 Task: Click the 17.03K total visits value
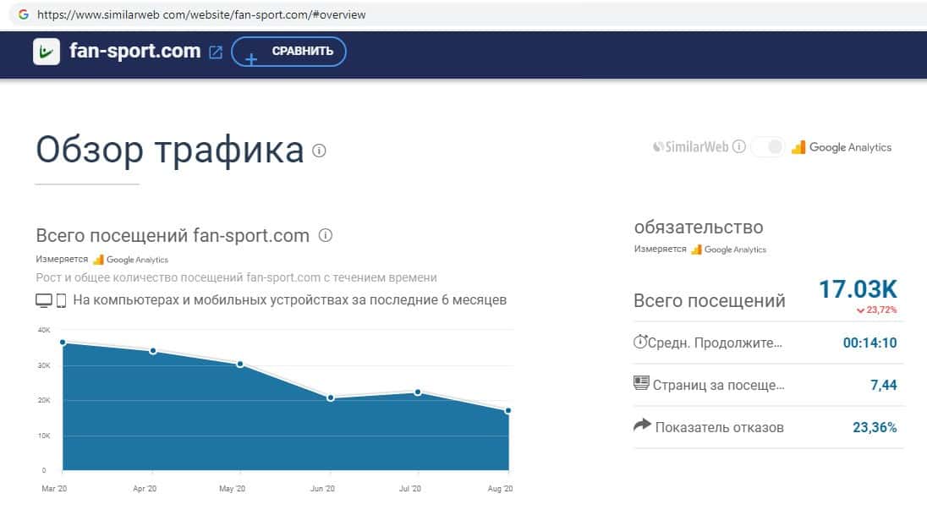coord(858,290)
